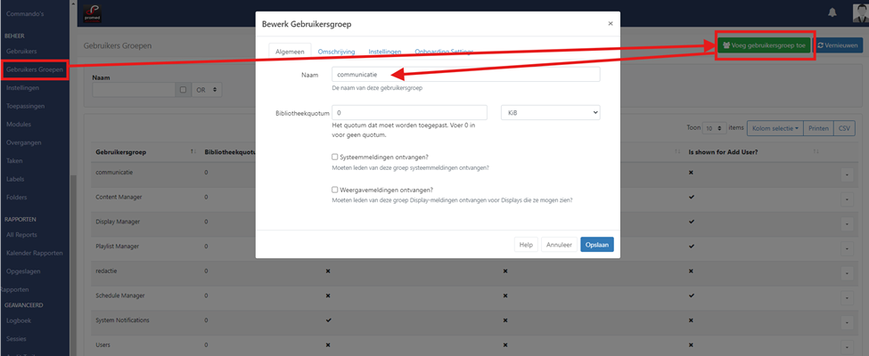The height and width of the screenshot is (356, 869).
Task: Close the Bewerk Gebruikersgroep dialog with X
Action: [610, 24]
